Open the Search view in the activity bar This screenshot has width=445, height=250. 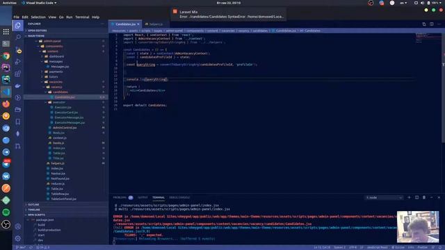pyautogui.click(x=18, y=37)
